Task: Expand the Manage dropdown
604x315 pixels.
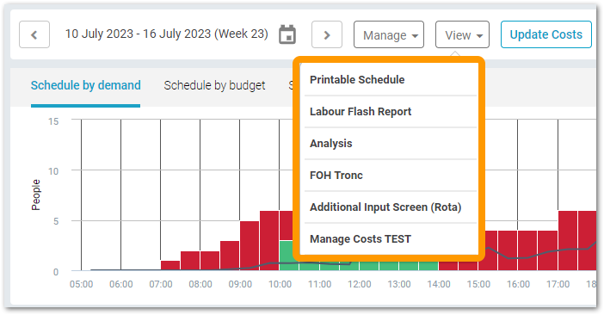Action: [389, 34]
